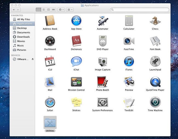Viewport: 178px width, 139px height.
Task: Open the System Preferences gears icon
Action: 103,102
